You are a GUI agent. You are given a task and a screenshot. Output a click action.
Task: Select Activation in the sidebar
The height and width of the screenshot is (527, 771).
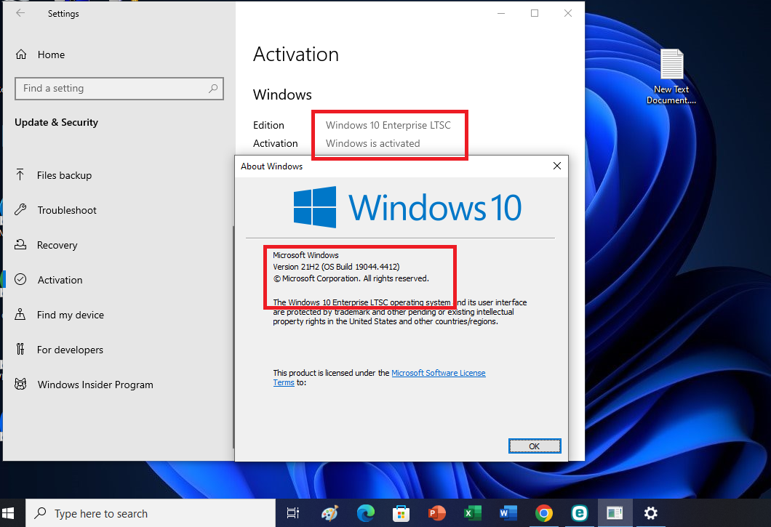pos(60,280)
